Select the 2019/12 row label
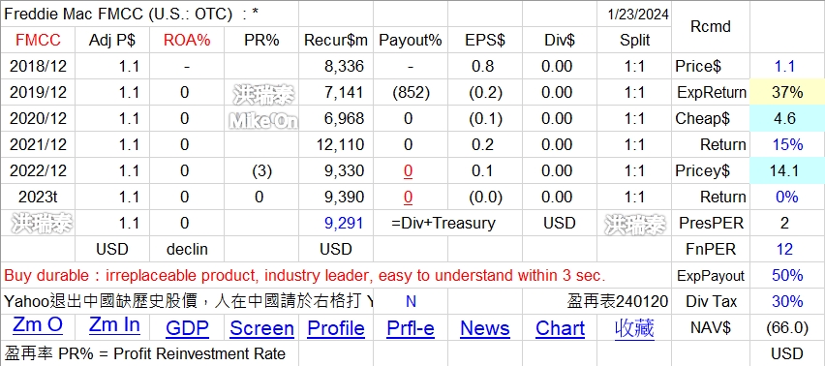This screenshot has height=366, width=825. coord(38,93)
